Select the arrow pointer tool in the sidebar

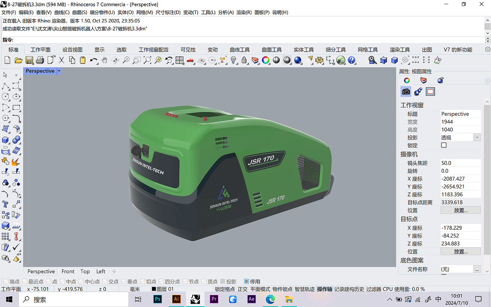[x=5, y=75]
